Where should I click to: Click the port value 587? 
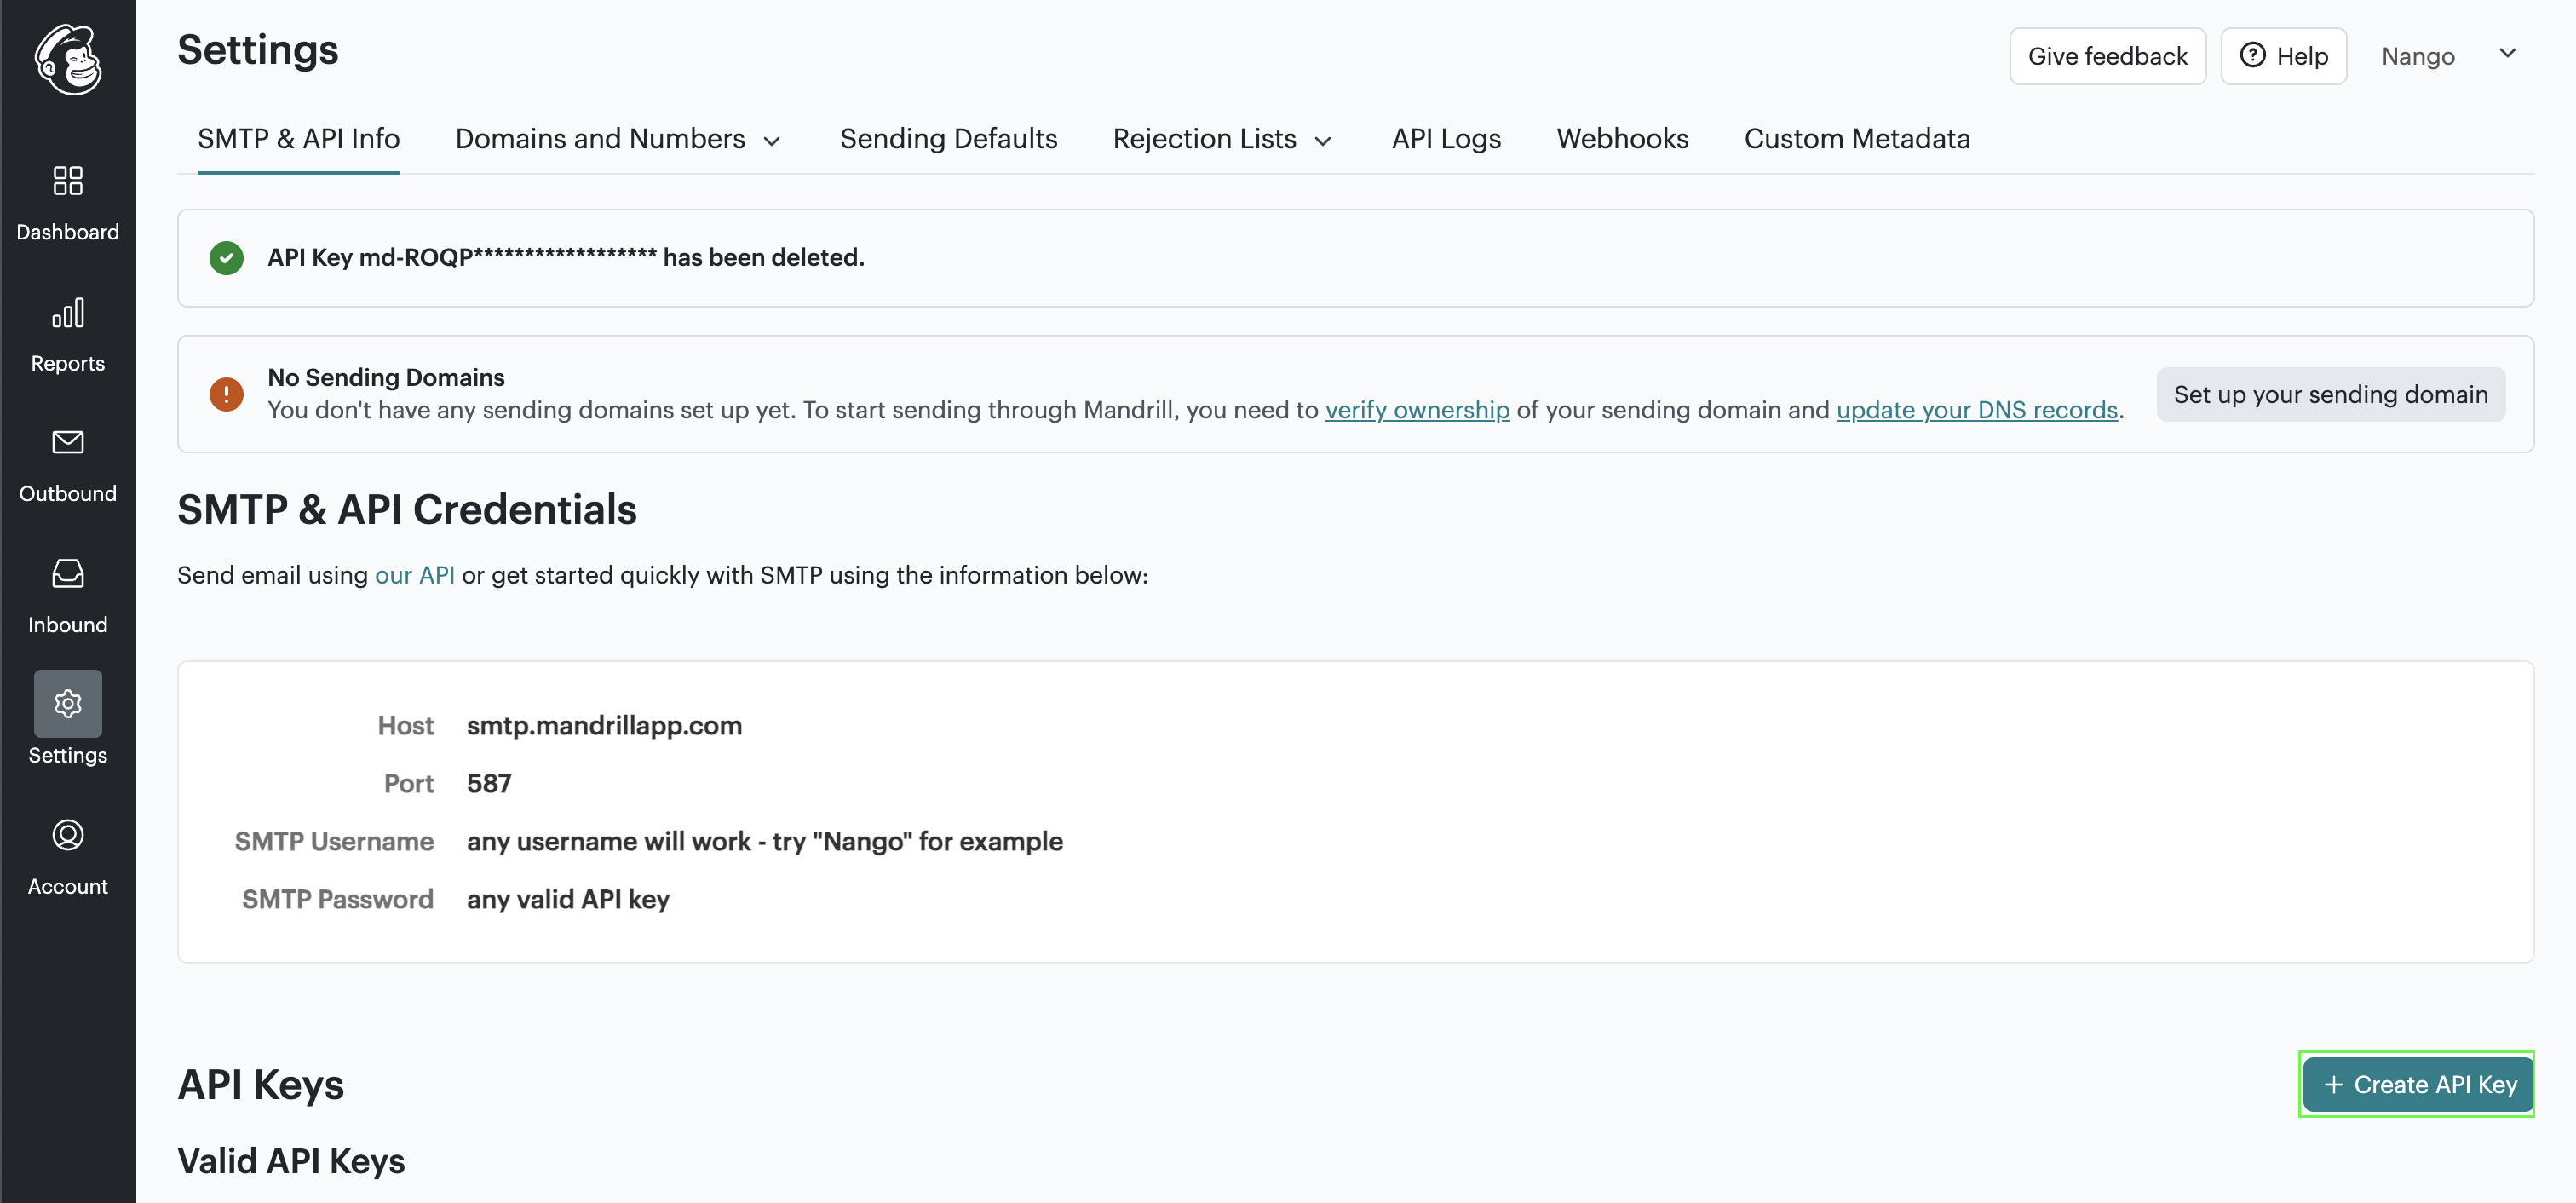tap(489, 784)
